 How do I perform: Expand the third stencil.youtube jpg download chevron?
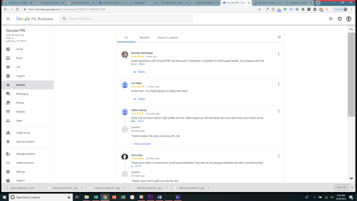(167, 188)
